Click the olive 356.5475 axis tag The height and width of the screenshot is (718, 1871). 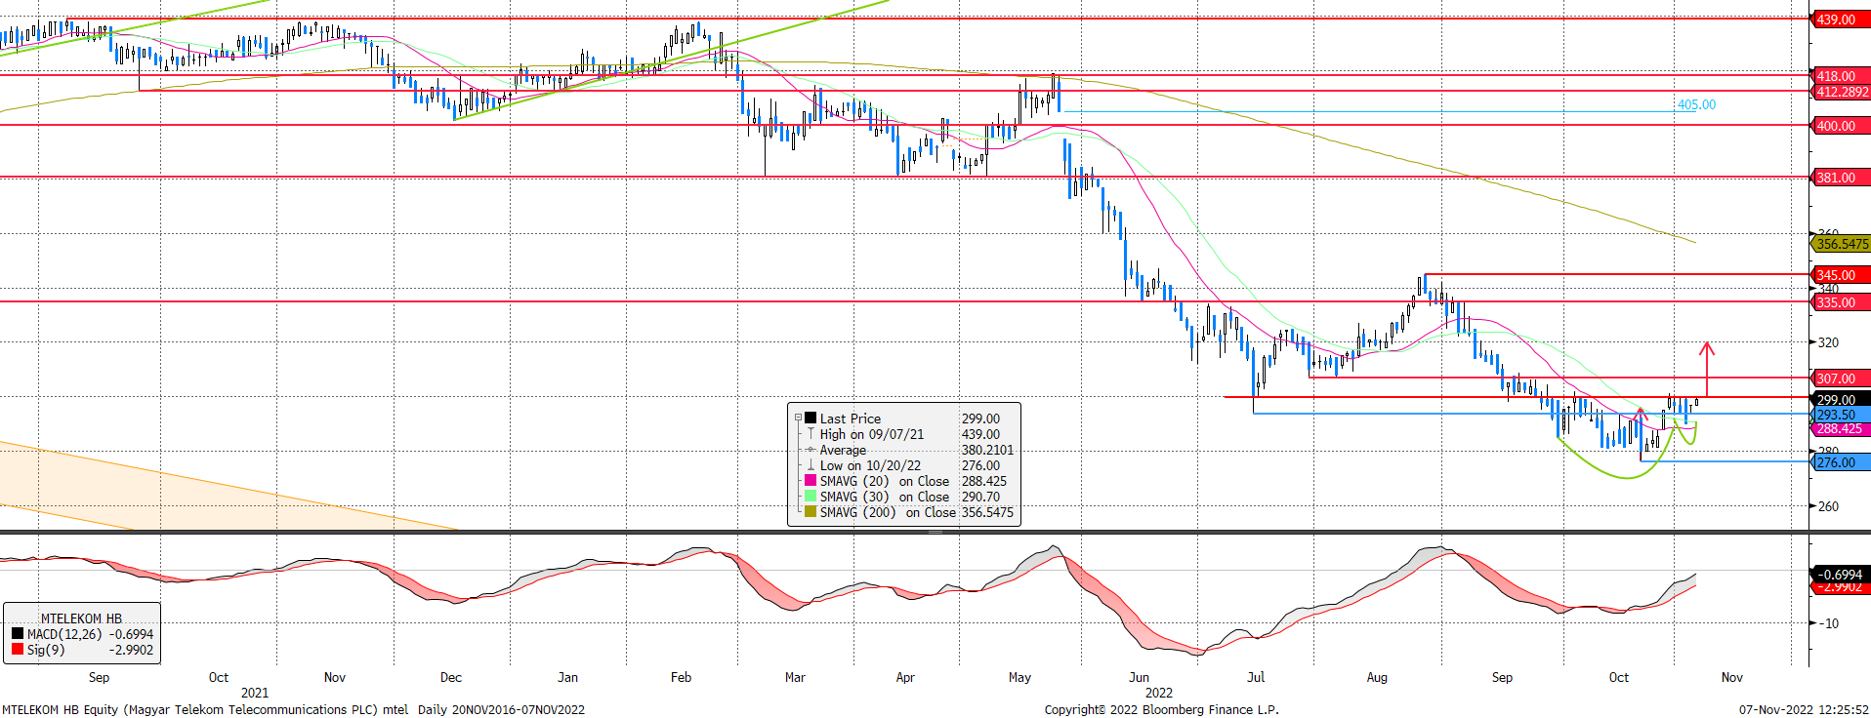[x=1841, y=244]
